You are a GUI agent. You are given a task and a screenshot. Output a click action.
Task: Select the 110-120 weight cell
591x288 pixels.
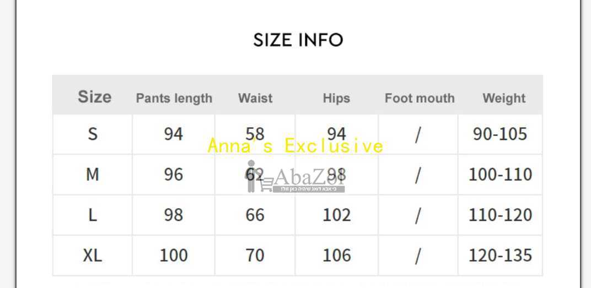(500, 215)
